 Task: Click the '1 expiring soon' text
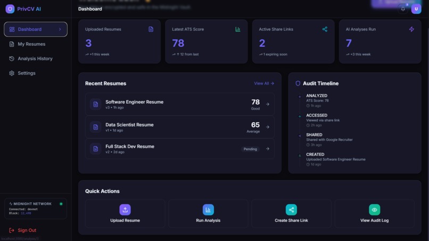click(275, 54)
